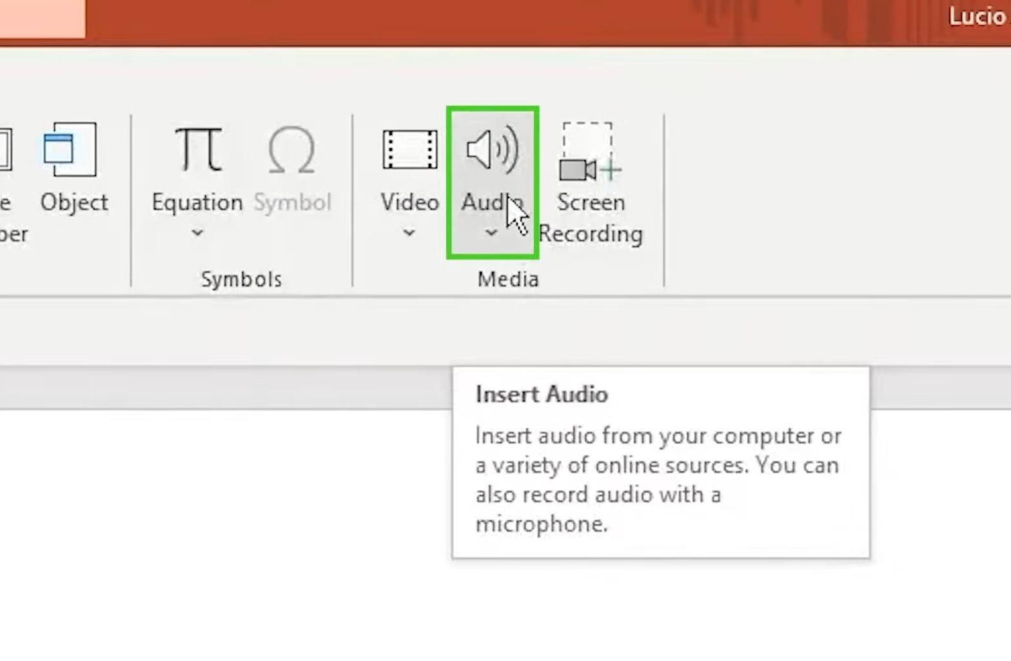Click the Audio speaker icon
Screen dimensions: 1011x661
point(492,150)
